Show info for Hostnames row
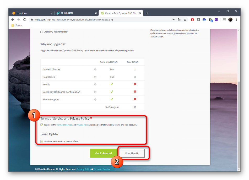The height and width of the screenshot is (180, 249). (95, 77)
